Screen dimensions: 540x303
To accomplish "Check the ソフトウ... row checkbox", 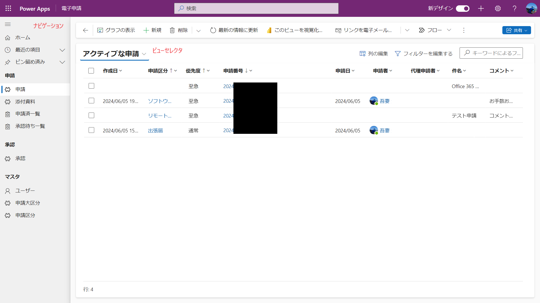I will pyautogui.click(x=91, y=100).
